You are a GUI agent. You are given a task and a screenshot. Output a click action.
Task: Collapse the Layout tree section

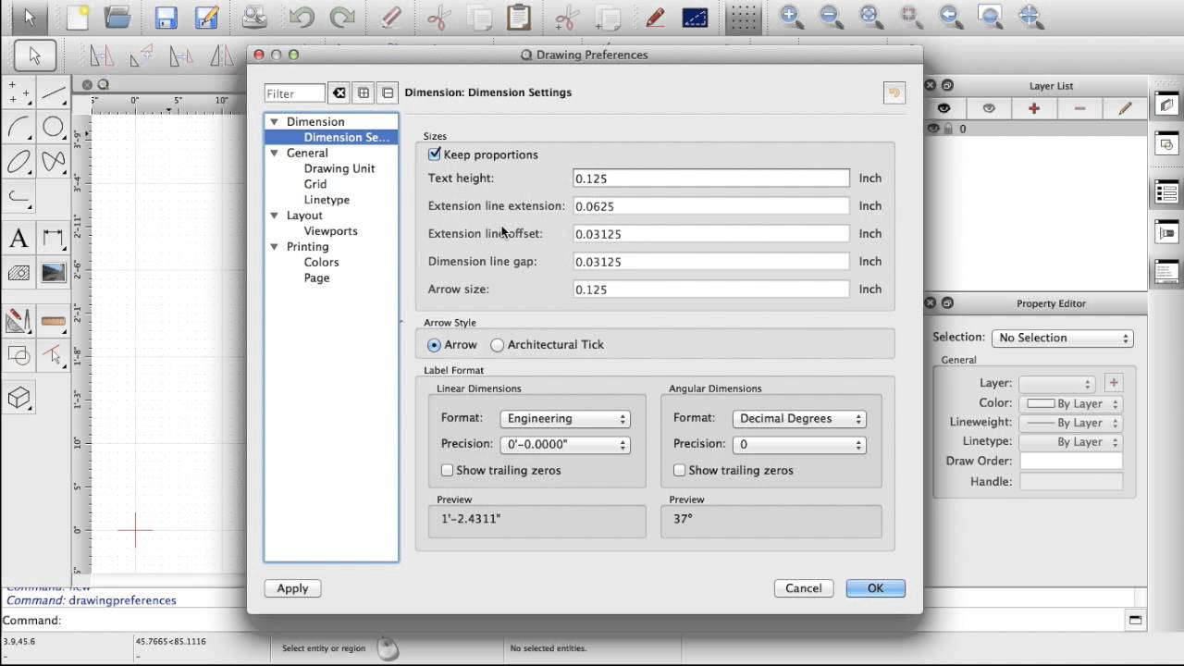(275, 216)
